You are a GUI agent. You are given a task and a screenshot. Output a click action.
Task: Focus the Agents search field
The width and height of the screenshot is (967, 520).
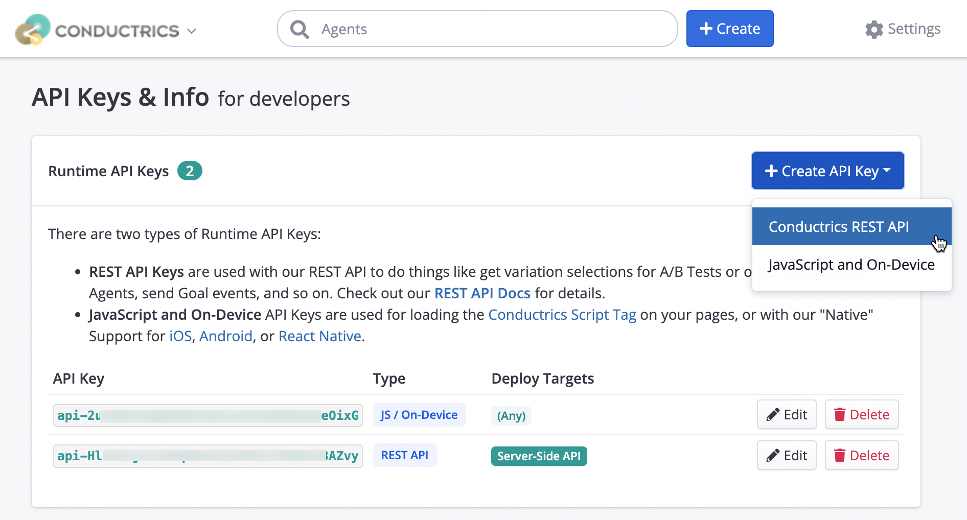pos(491,29)
